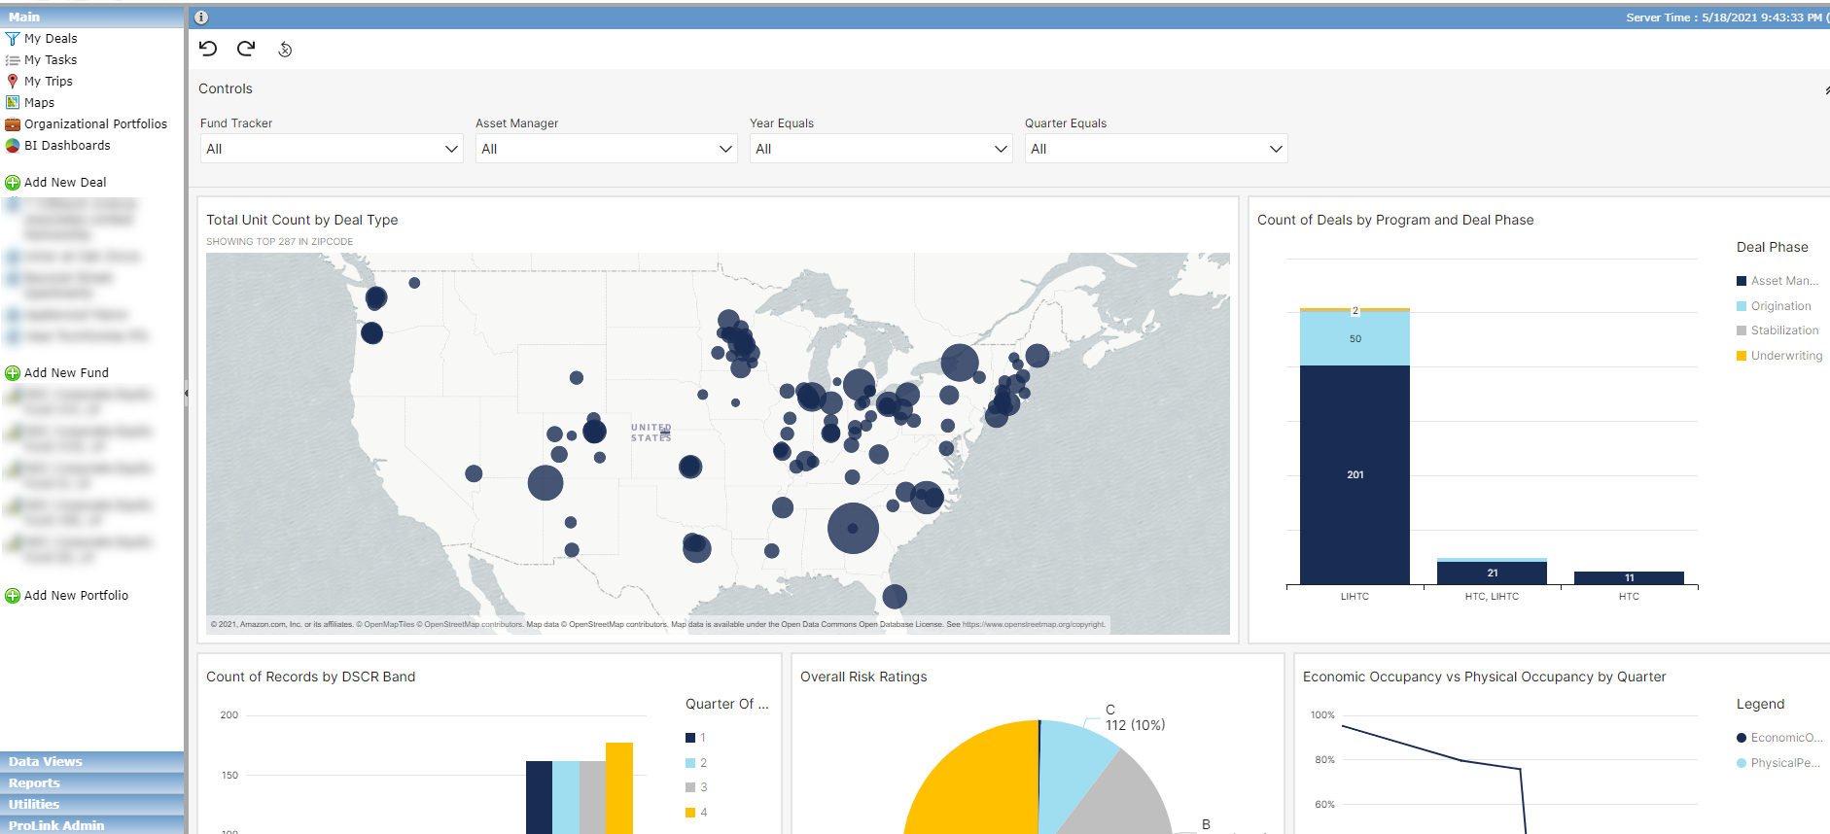Open the Quarter Equals dropdown
Viewport: 1830px width, 834px height.
click(1156, 149)
